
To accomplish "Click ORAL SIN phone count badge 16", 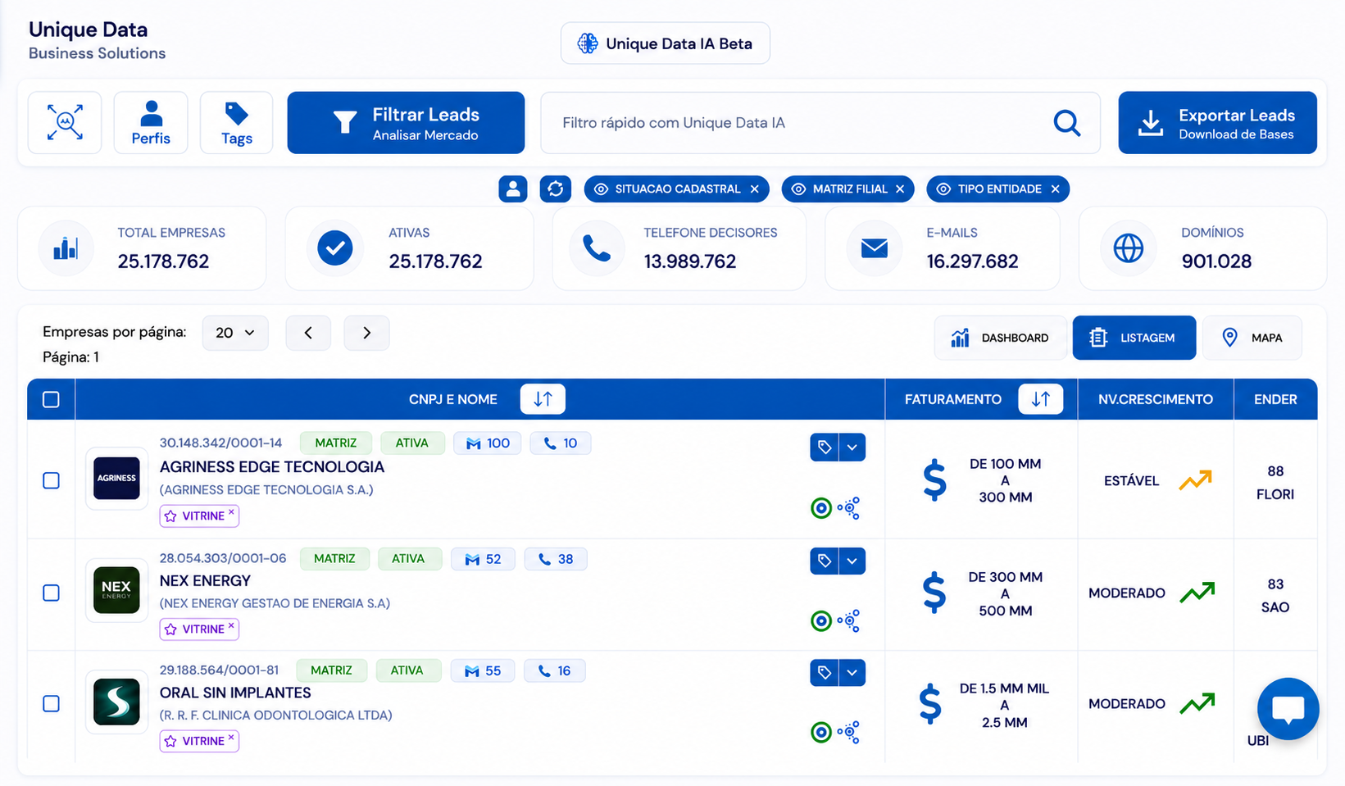I will point(555,670).
